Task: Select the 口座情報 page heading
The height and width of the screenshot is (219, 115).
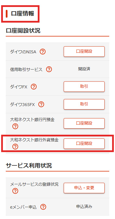Action: pyautogui.click(x=22, y=14)
